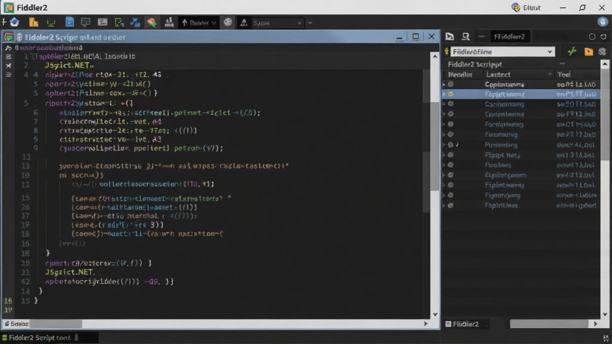Open the orange folder icon in right panel
612x344 pixels.
click(x=589, y=51)
